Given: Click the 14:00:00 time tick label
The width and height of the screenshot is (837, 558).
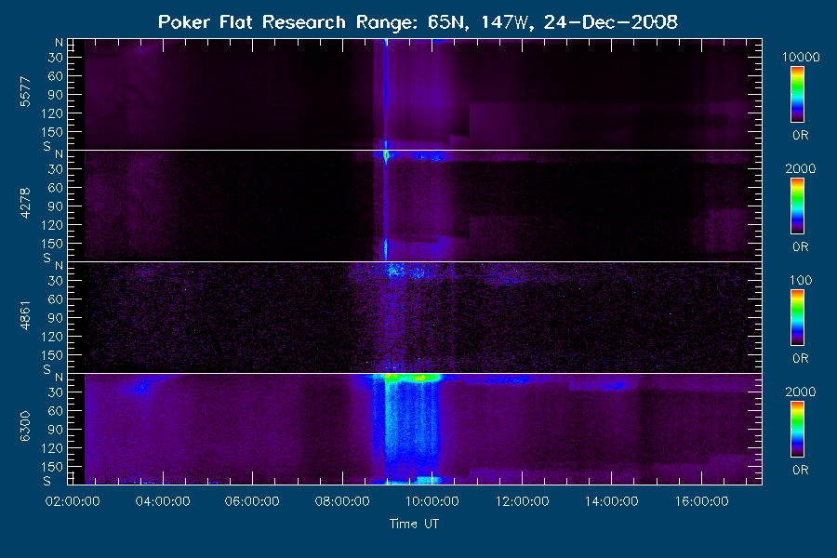Looking at the screenshot, I should [x=612, y=501].
